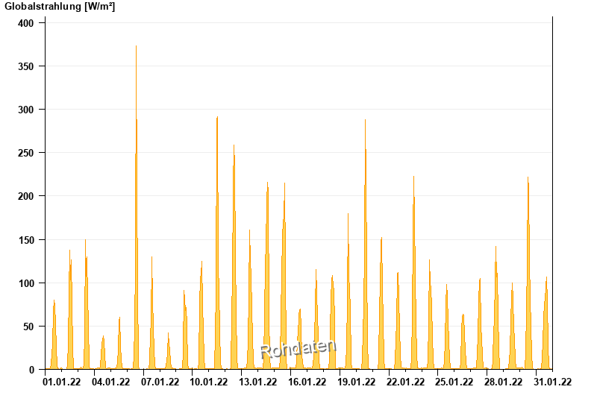Select the 31.01.22 date label
Viewport: 597px width, 410px height.
click(x=552, y=382)
